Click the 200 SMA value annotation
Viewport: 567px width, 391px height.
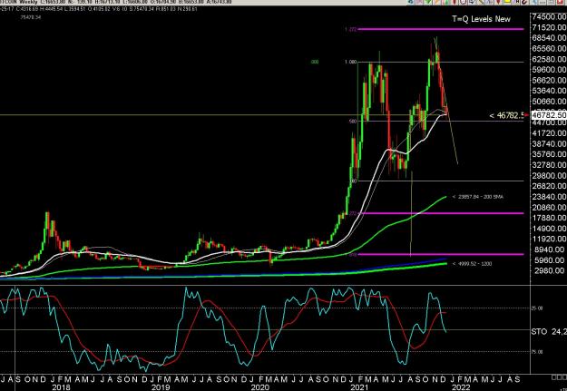[478, 197]
